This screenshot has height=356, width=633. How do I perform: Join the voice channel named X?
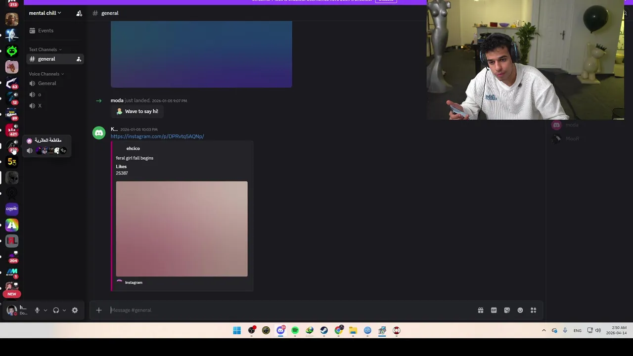click(40, 106)
